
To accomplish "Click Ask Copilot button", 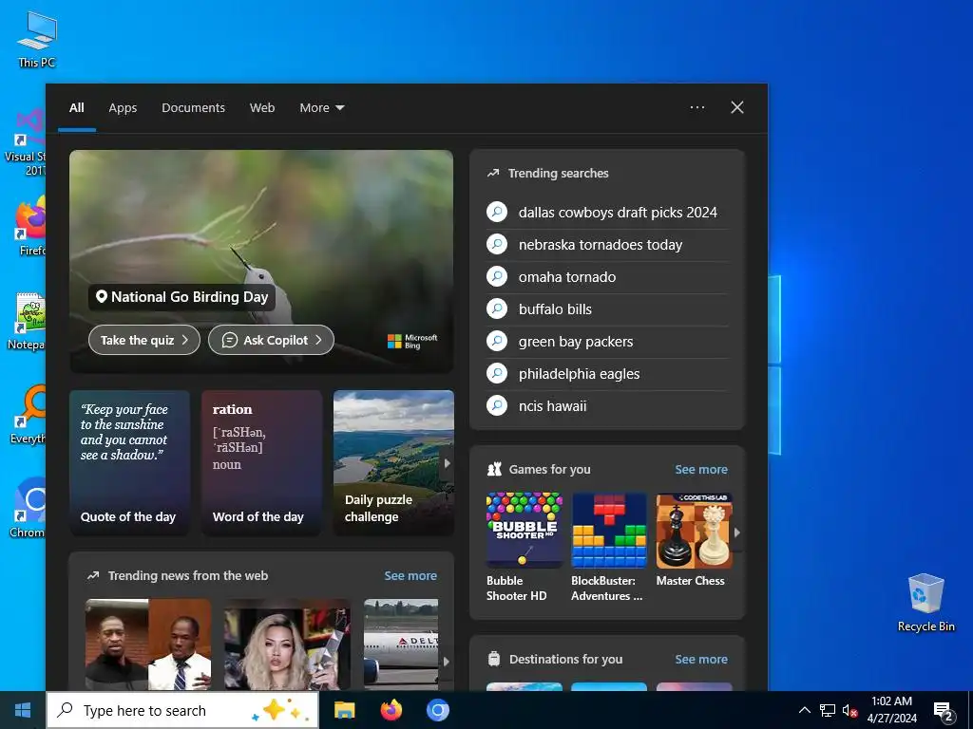I will (x=271, y=340).
